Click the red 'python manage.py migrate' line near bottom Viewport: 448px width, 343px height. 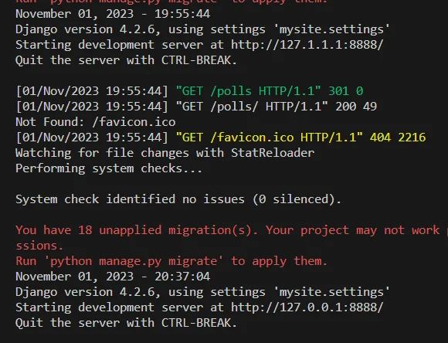coord(171,261)
